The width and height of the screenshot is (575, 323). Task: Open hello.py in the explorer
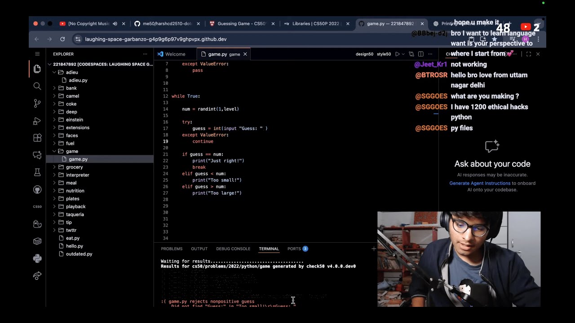[75, 246]
